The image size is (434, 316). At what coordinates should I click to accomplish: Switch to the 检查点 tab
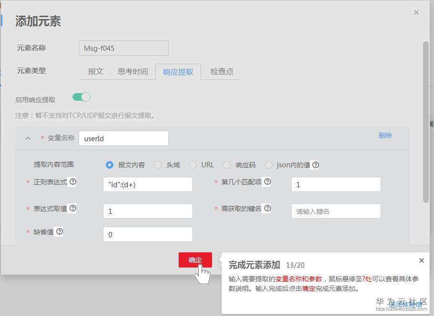222,71
